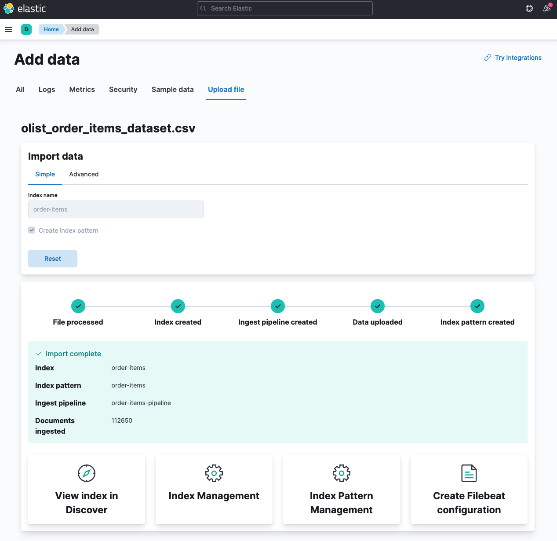
Task: Click the compass icon for Discover
Action: coord(87,473)
